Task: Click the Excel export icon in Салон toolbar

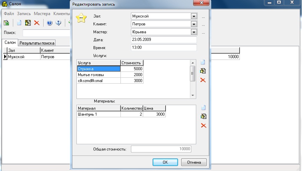Action: point(6,23)
